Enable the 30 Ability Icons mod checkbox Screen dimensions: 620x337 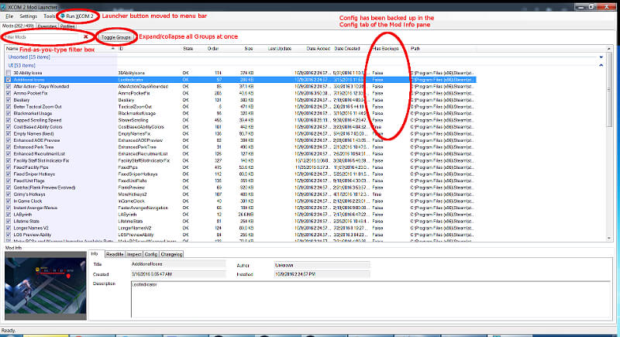pos(8,73)
